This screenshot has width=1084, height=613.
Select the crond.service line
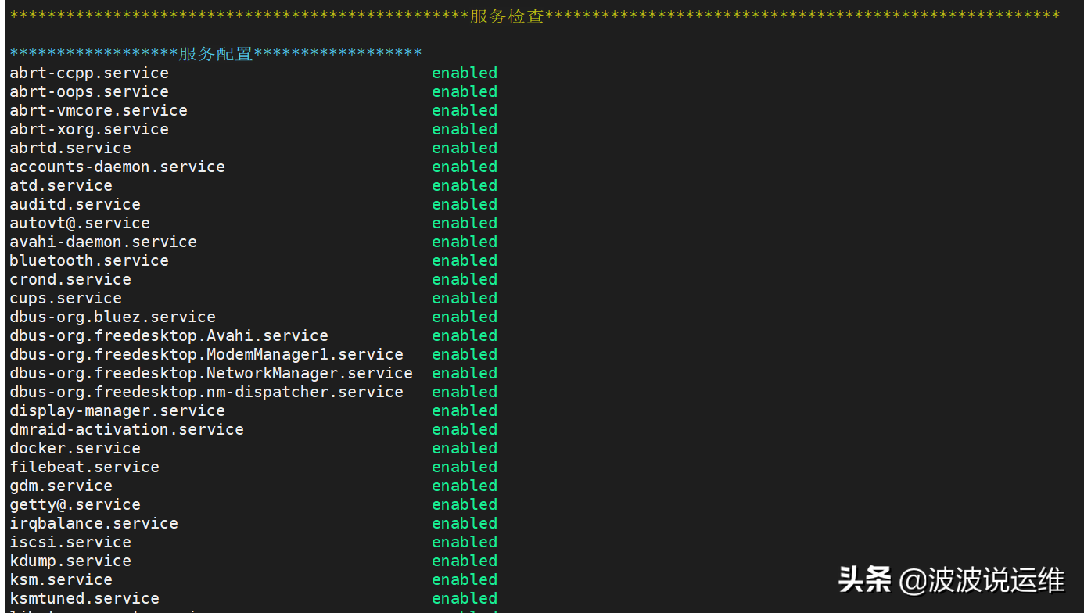click(70, 279)
